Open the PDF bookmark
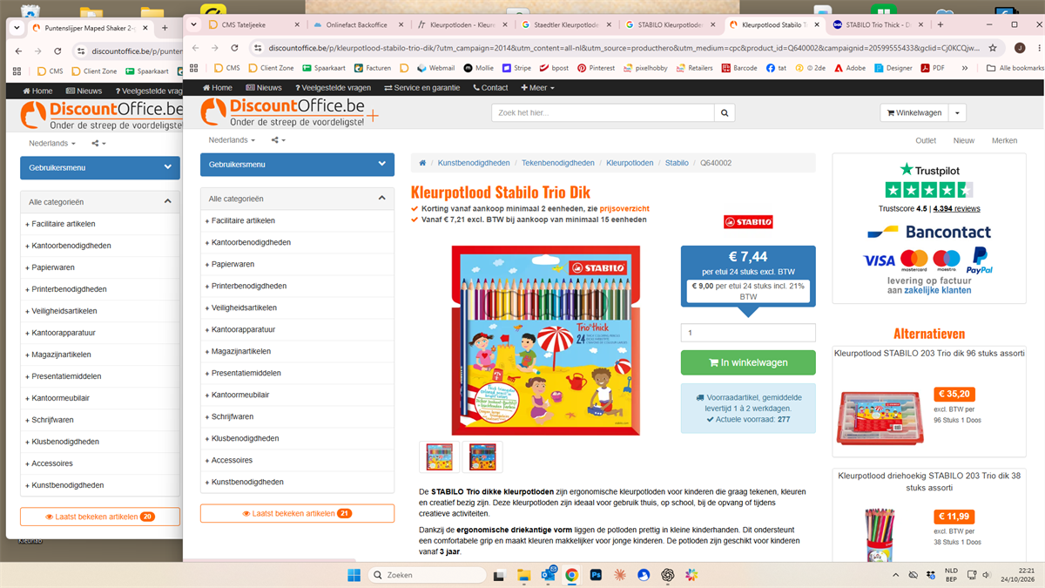The width and height of the screenshot is (1045, 588). point(932,68)
